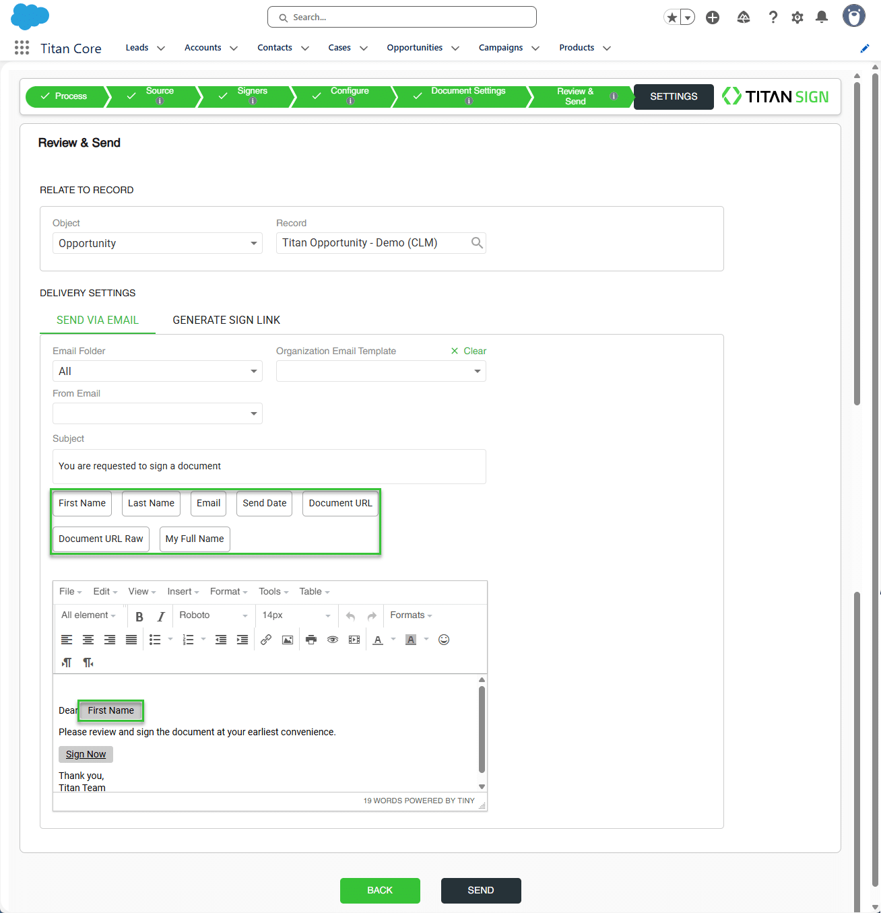Click the record lookup search icon
Image resolution: width=881 pixels, height=913 pixels.
477,243
